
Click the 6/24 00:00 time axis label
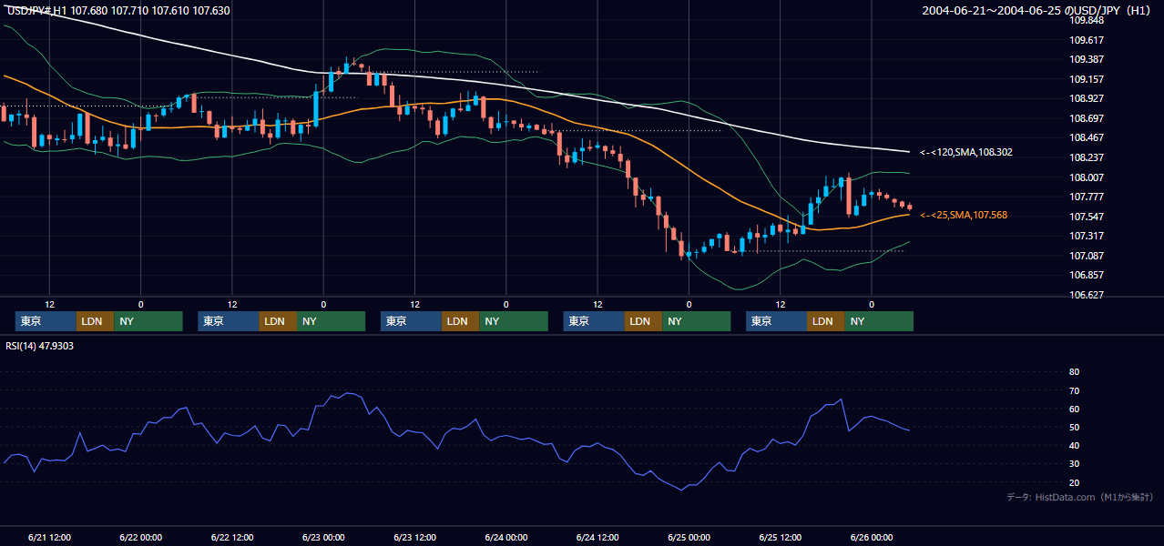(x=505, y=537)
